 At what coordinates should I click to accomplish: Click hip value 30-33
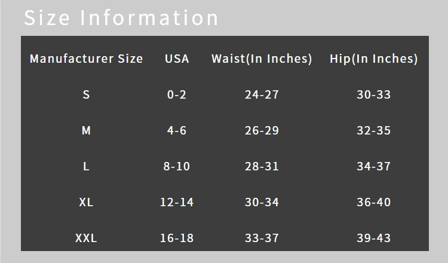(x=374, y=94)
